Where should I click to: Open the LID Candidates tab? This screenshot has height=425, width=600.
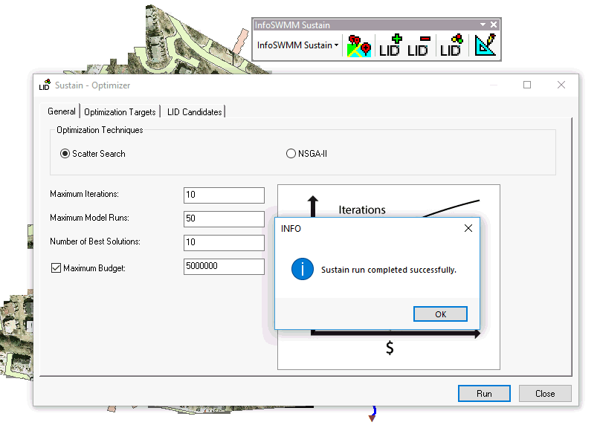194,112
